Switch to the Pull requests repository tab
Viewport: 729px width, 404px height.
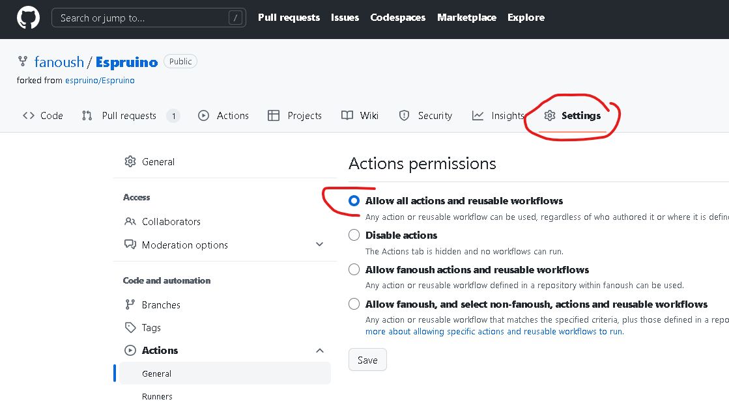click(131, 116)
